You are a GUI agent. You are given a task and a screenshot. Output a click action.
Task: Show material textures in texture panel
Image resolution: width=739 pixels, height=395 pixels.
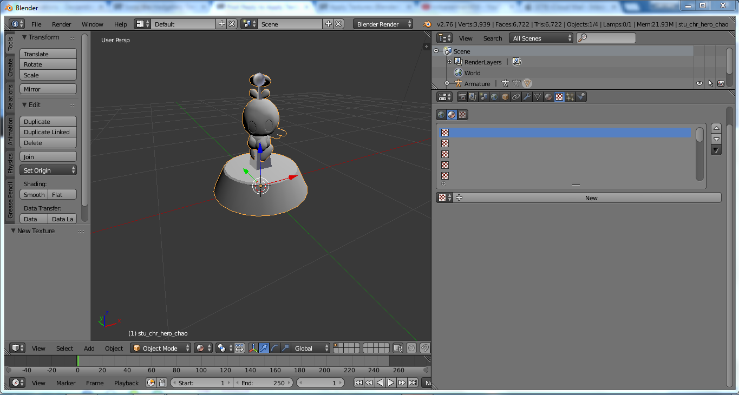(x=452, y=115)
